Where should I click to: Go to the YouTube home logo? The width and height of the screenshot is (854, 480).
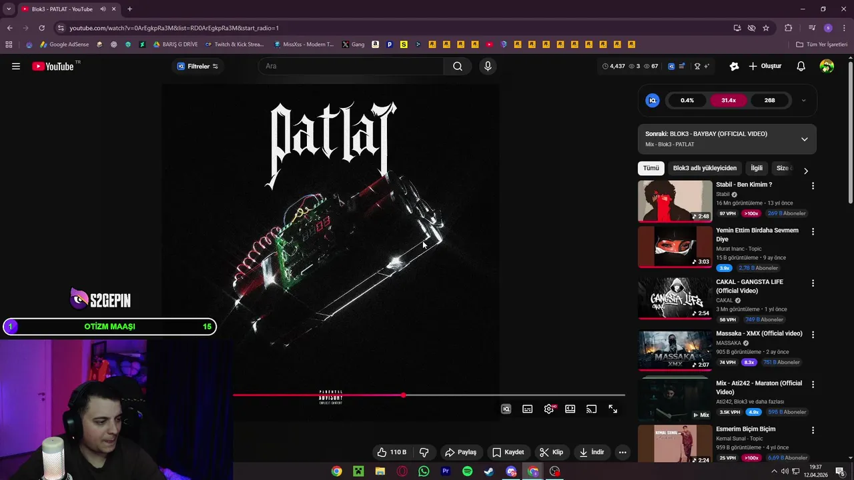click(53, 66)
